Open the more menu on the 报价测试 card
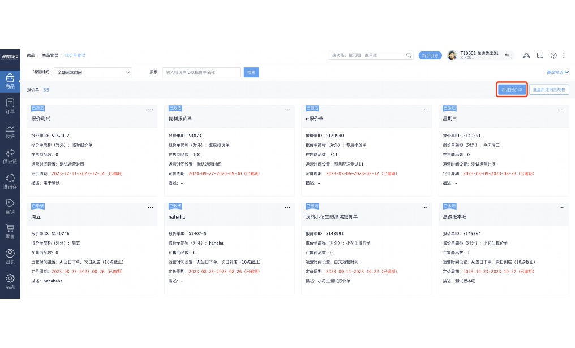This screenshot has height=348, width=575. click(x=151, y=110)
